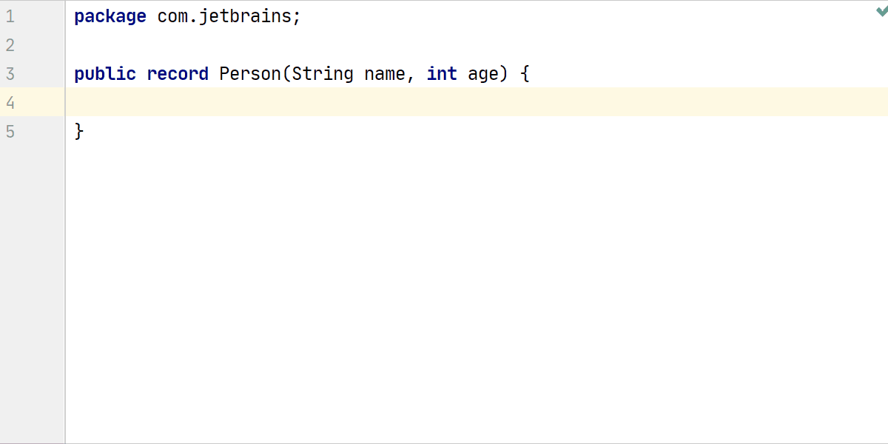Click the int keyword on line 3
Viewport: 888px width, 444px height.
click(x=442, y=73)
